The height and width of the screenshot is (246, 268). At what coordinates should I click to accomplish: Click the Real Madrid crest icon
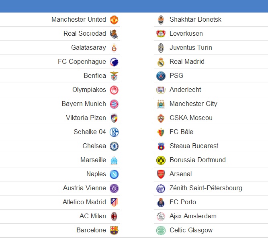(161, 62)
